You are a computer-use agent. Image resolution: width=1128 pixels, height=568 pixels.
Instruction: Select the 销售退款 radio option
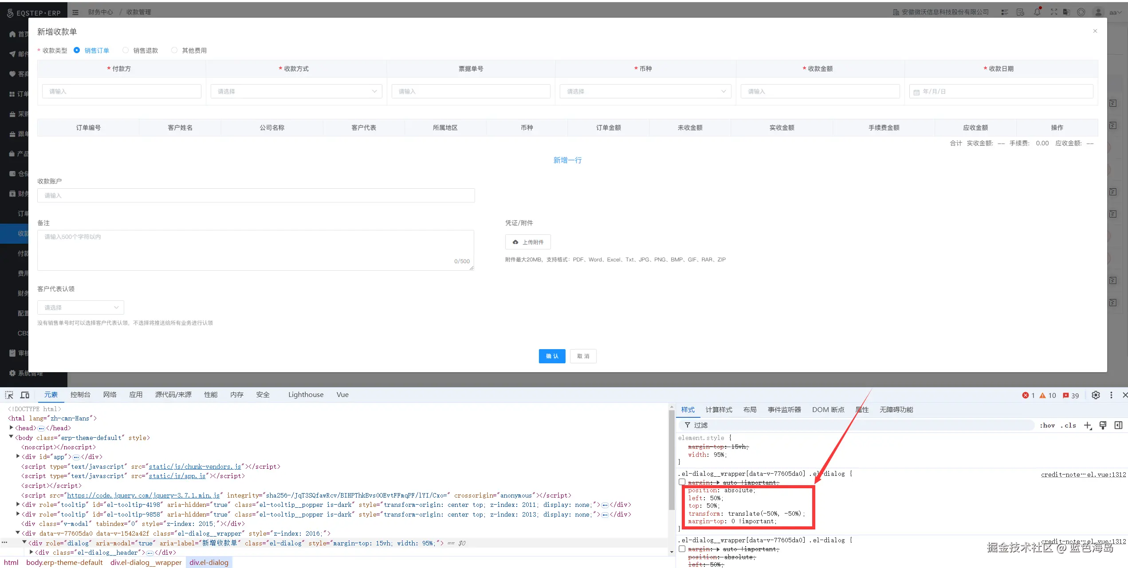click(126, 51)
